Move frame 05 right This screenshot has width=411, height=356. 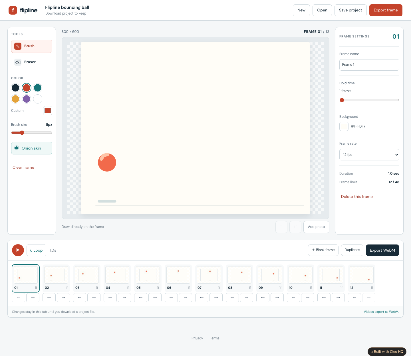[x=155, y=298]
